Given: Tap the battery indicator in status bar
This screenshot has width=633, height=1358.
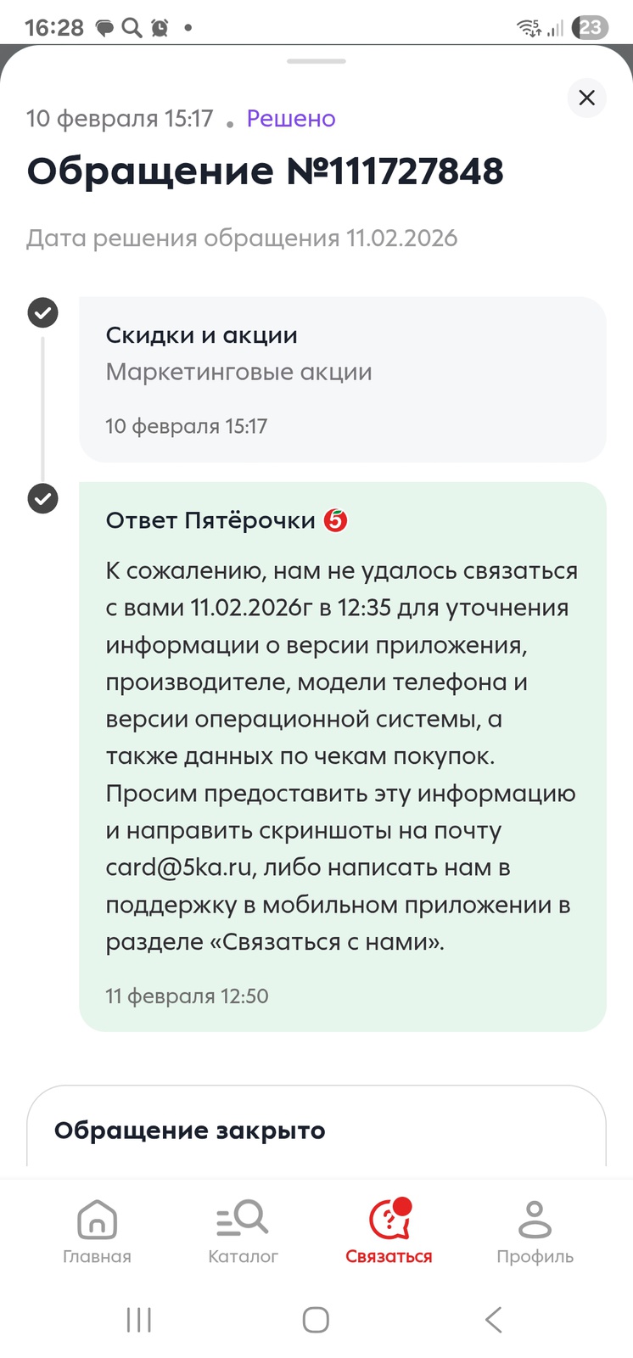Looking at the screenshot, I should pos(590,28).
